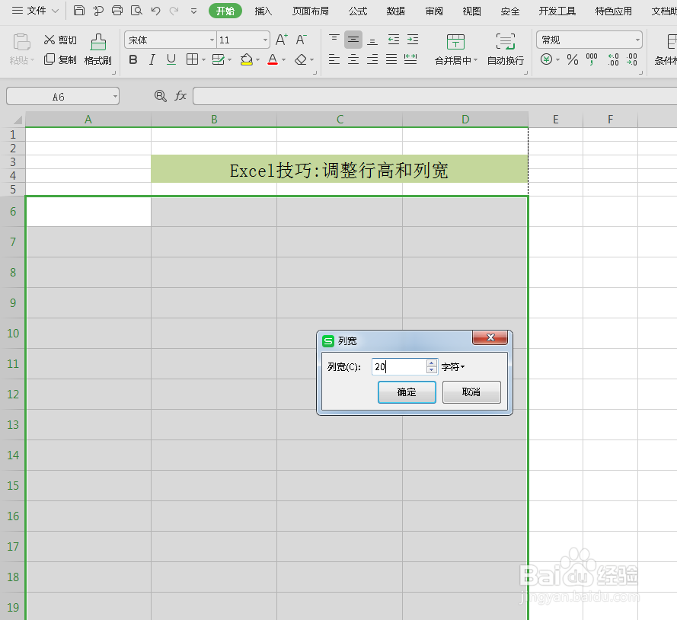
Task: Click Justify alignment icon
Action: [391, 59]
